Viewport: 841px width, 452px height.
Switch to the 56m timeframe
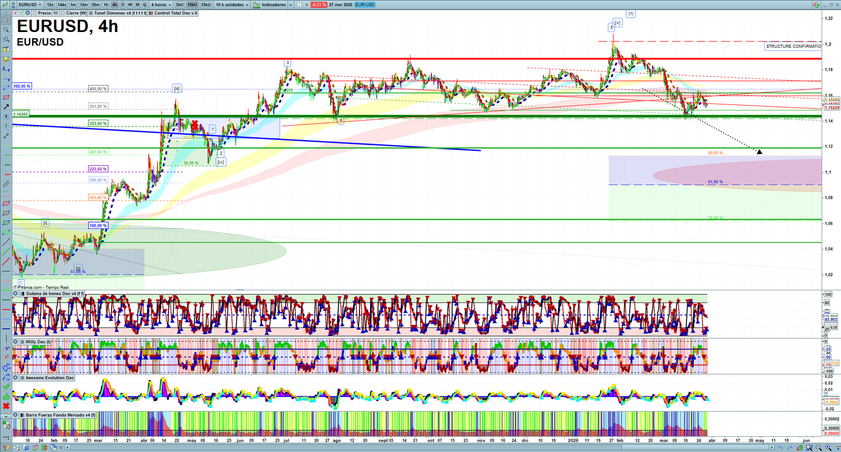95,5
